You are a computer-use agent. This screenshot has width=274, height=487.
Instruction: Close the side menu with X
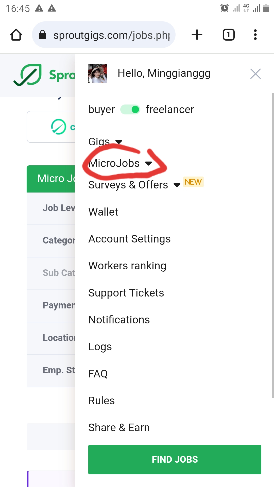255,74
